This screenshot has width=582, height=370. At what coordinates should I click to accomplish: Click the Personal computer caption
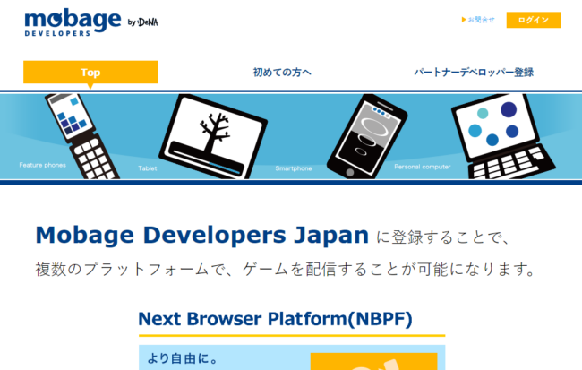(x=423, y=167)
